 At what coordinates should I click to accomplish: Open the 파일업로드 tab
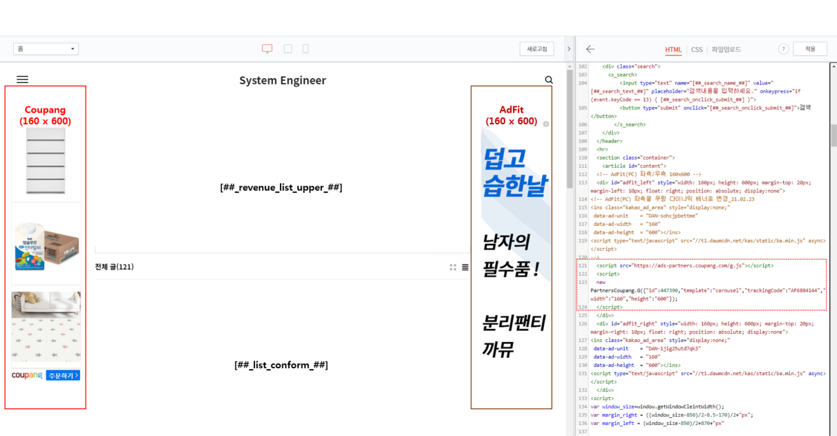click(726, 50)
